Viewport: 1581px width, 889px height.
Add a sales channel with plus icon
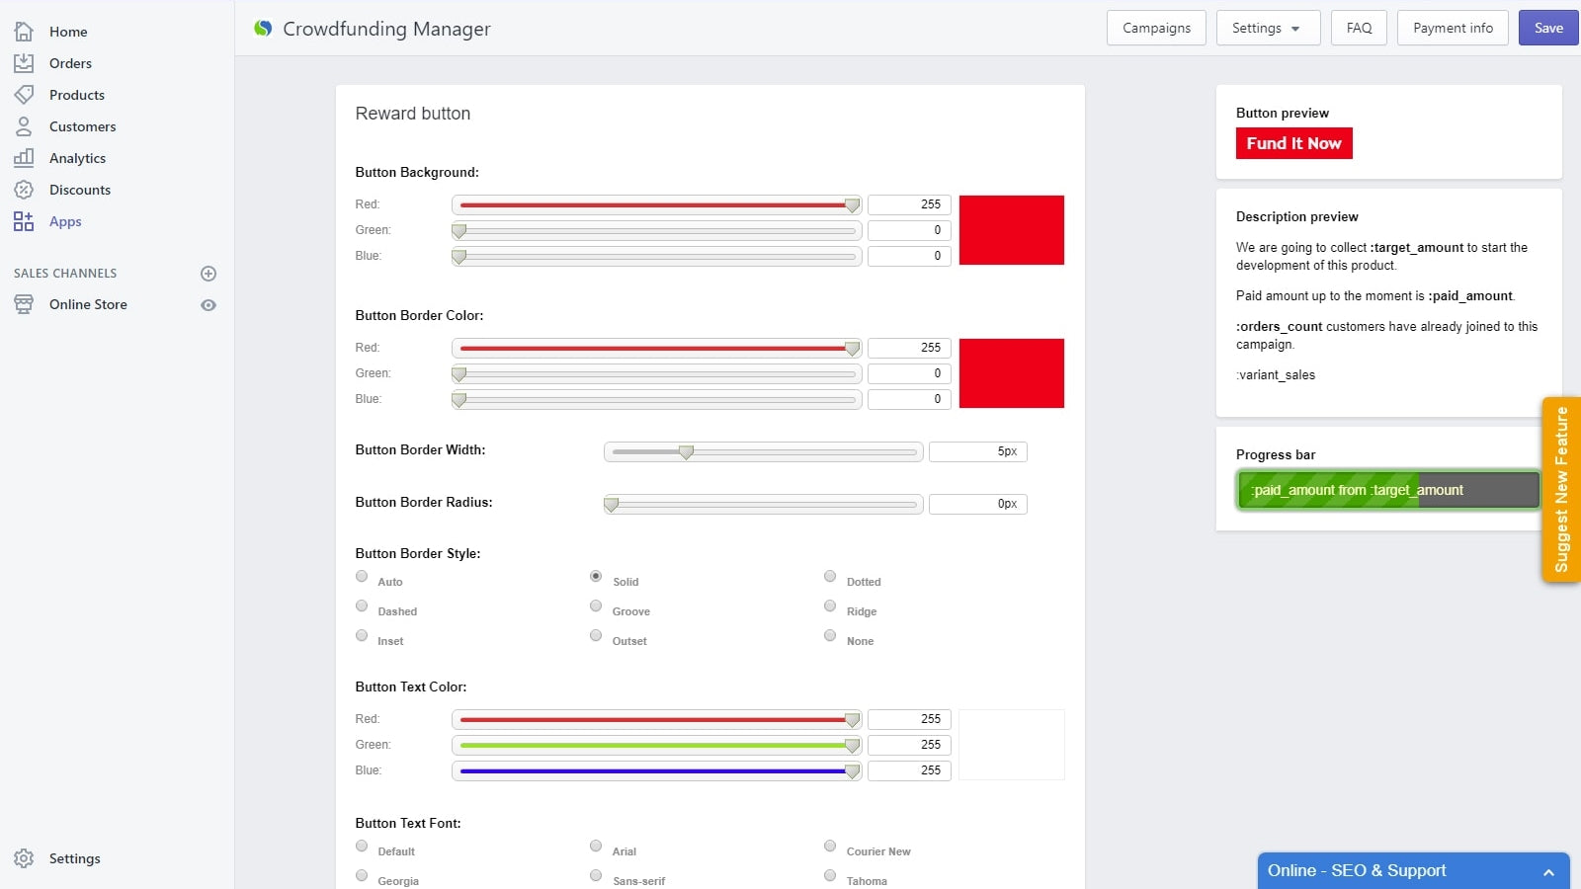pos(208,274)
